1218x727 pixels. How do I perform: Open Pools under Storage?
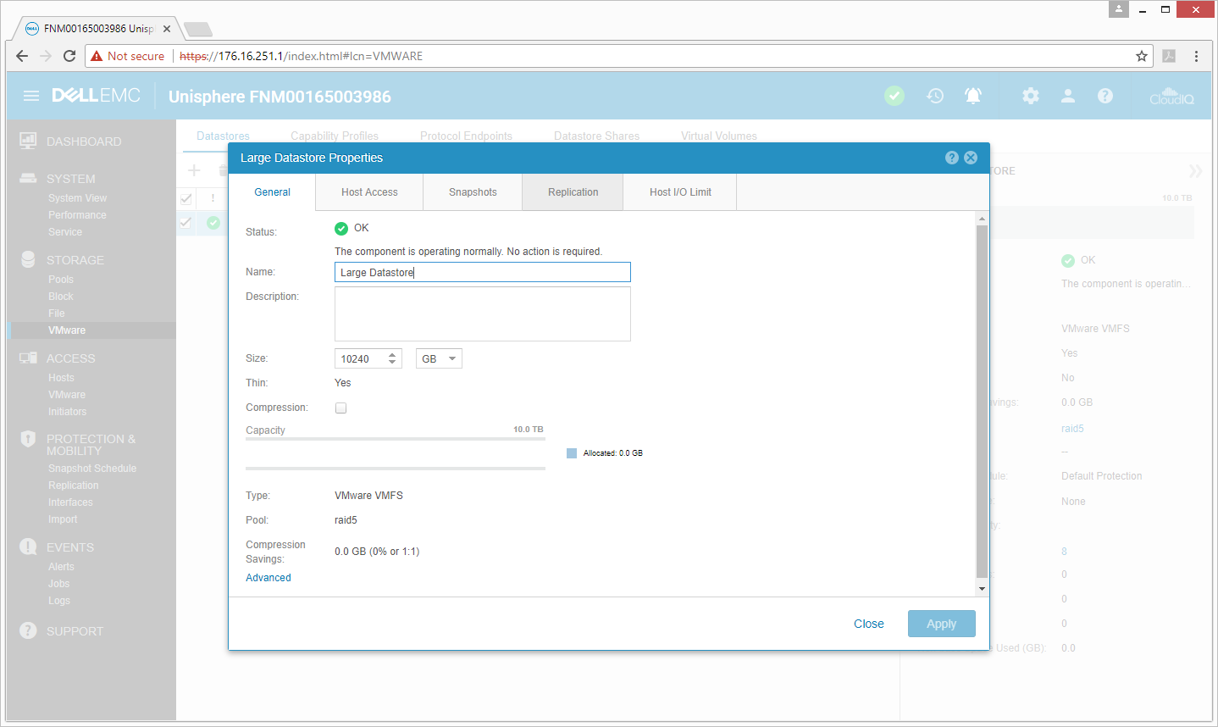pos(61,280)
